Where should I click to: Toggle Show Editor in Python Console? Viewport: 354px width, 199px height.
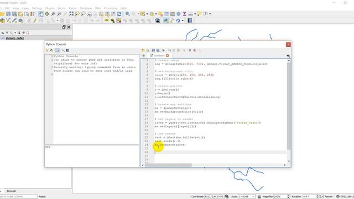pyautogui.click(x=58, y=50)
